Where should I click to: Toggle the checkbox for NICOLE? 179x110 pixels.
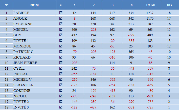click(x=61, y=96)
